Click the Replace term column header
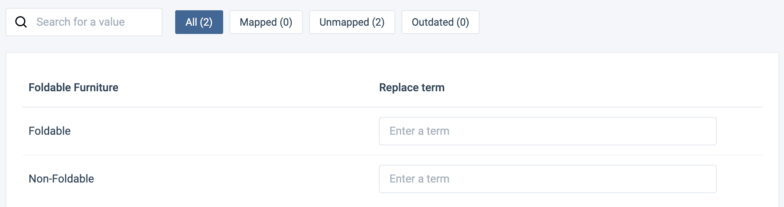This screenshot has height=207, width=784. [x=412, y=87]
